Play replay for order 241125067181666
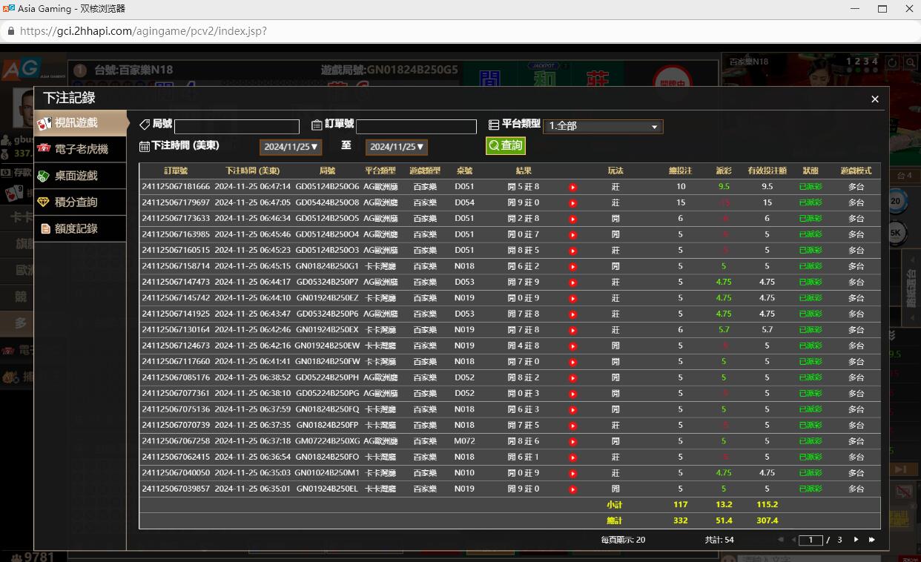Screen dimensions: 921x562 tap(572, 187)
